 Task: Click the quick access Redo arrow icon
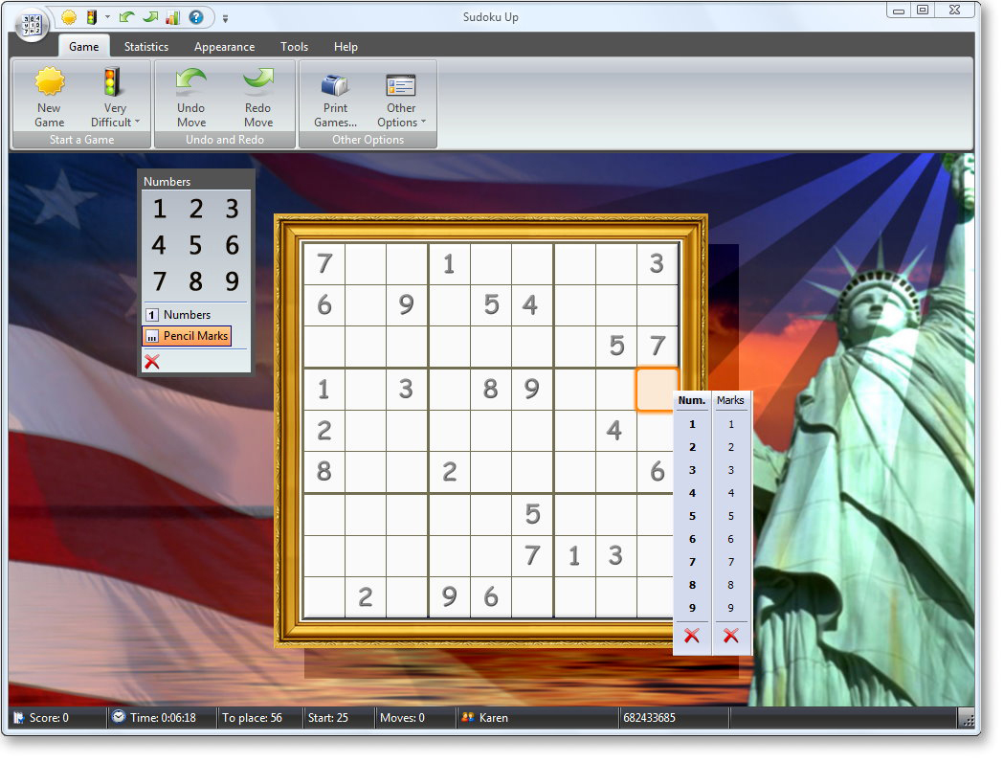150,17
